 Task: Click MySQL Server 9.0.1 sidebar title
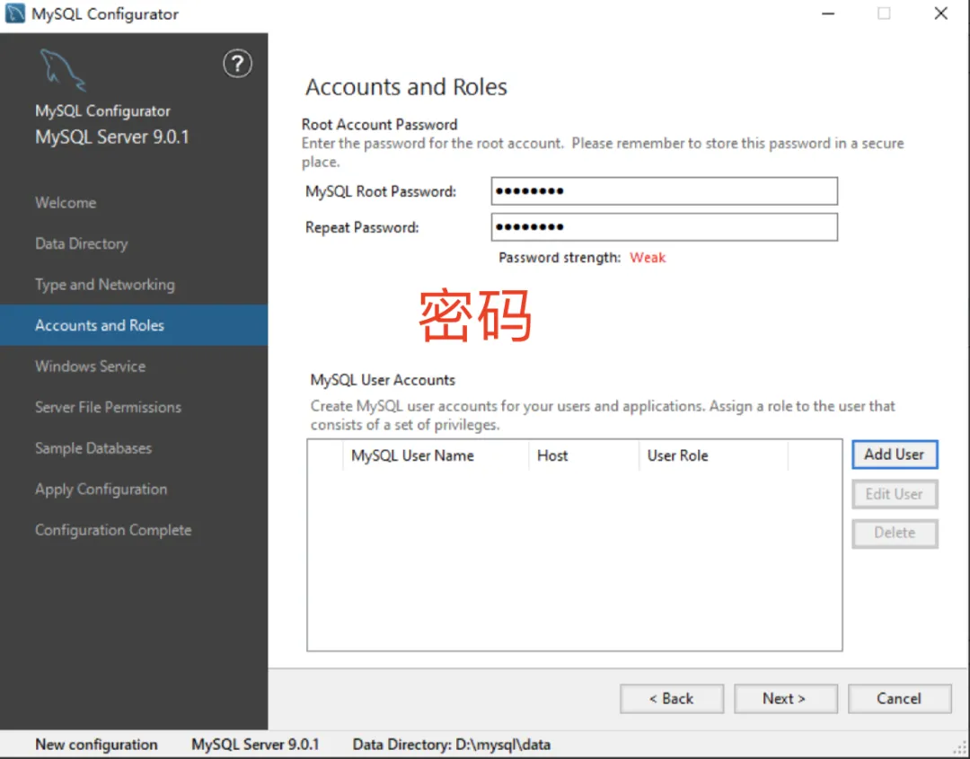coord(112,137)
